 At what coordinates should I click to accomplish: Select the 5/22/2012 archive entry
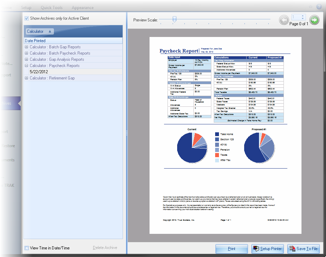point(39,72)
